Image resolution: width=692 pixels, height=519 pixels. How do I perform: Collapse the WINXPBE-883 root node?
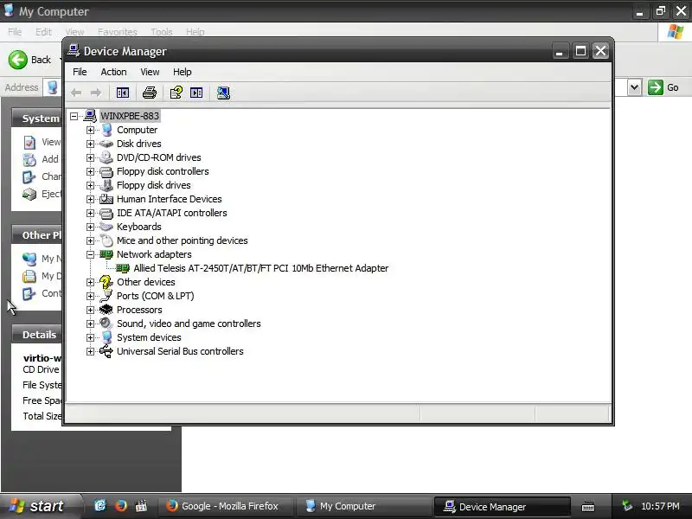coord(74,116)
